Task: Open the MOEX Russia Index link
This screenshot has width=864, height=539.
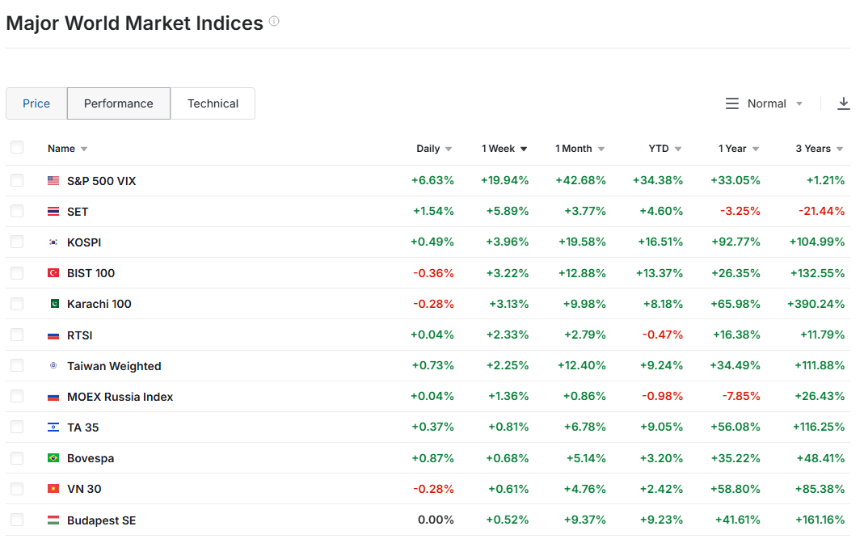Action: pos(120,397)
